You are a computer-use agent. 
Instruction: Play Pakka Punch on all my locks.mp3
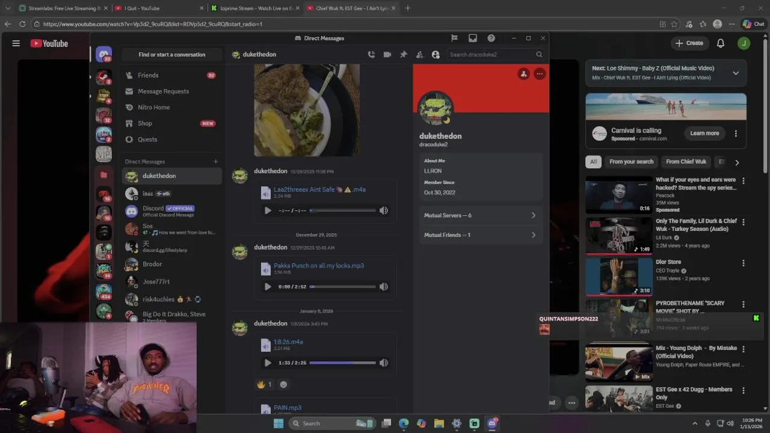click(x=268, y=287)
